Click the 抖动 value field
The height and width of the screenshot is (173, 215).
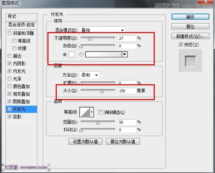click(127, 130)
